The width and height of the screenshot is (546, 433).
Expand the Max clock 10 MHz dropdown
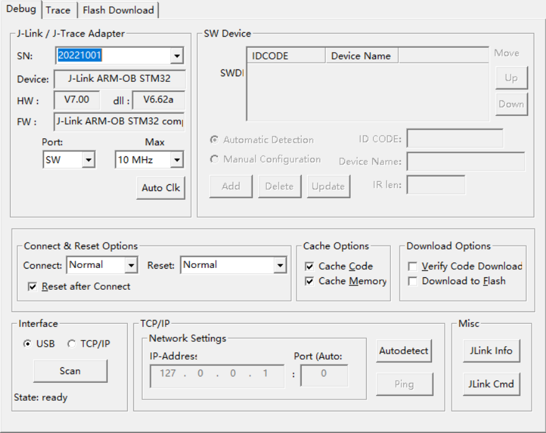point(177,160)
